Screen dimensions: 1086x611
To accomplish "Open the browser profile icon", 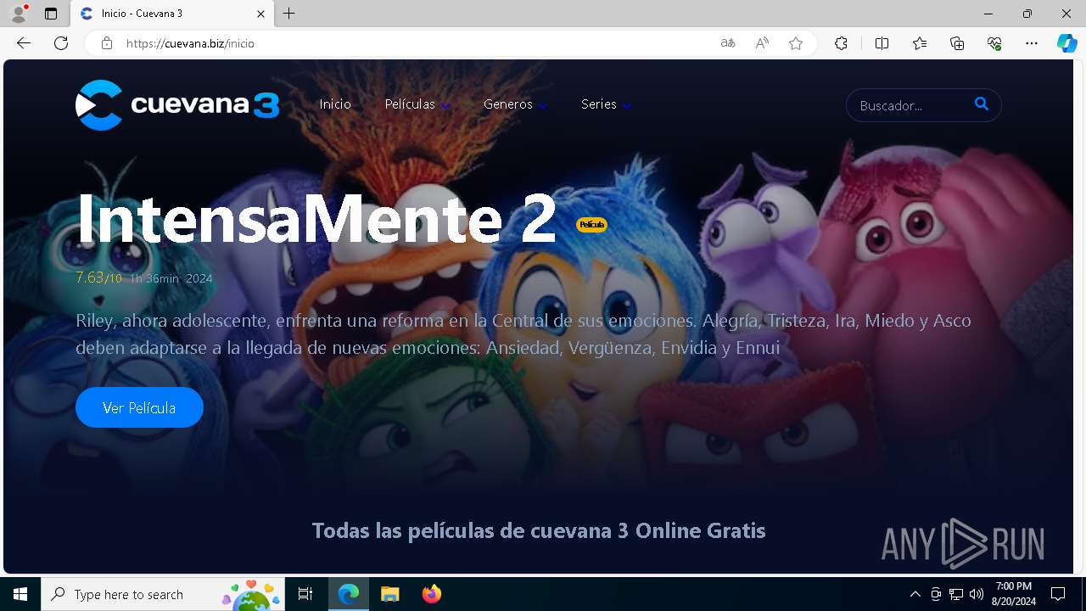I will pyautogui.click(x=19, y=14).
